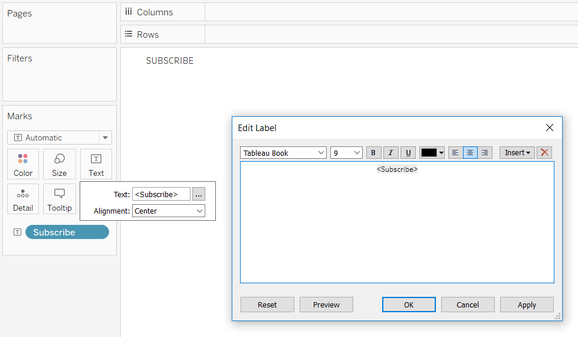Image resolution: width=578 pixels, height=337 pixels.
Task: Click the Text field showing <Subscribe>
Action: (161, 194)
